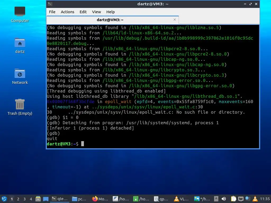271x203 pixels.
Task: Click the 11:35 clock in the panel
Action: click(x=265, y=199)
